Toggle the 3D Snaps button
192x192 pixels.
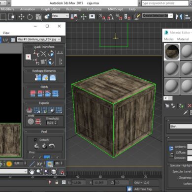coord(102,17)
